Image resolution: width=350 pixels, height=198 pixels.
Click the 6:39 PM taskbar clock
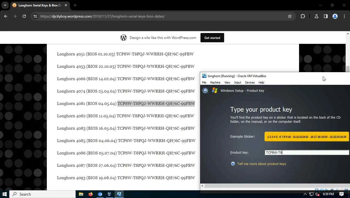pyautogui.click(x=328, y=194)
